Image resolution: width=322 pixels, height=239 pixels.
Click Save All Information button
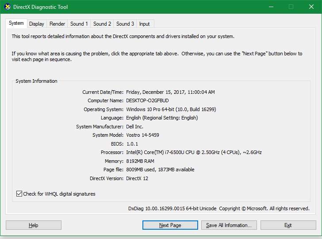229,225
